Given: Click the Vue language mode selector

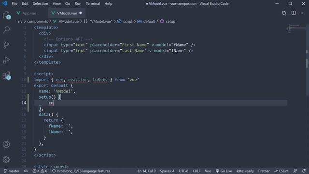Looking at the screenshot, I should 208,171.
